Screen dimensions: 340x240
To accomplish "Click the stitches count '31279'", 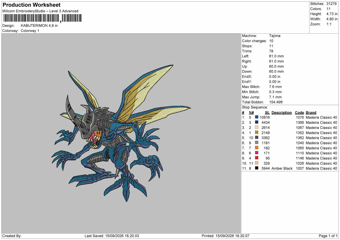I will pos(331,4).
